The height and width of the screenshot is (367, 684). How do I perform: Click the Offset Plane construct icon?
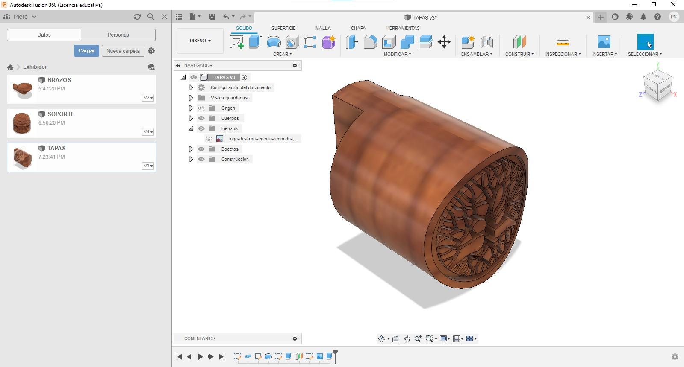pyautogui.click(x=519, y=42)
